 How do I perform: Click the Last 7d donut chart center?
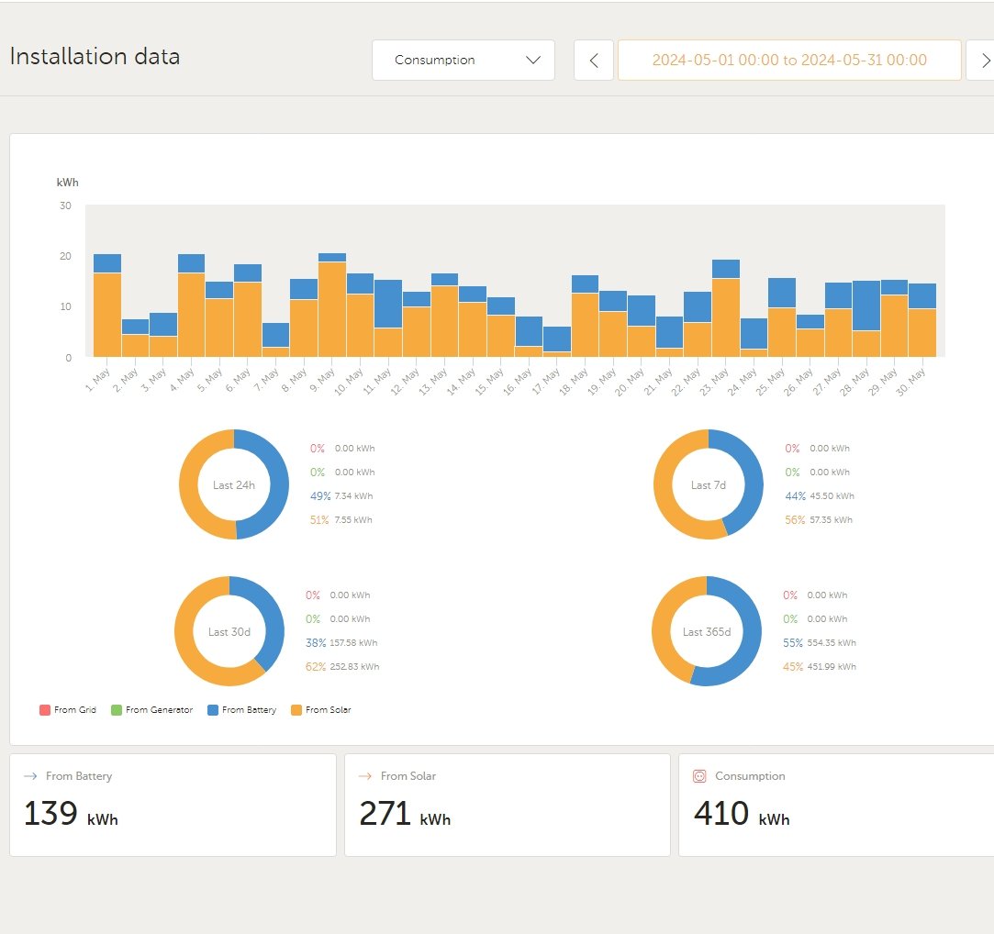708,484
